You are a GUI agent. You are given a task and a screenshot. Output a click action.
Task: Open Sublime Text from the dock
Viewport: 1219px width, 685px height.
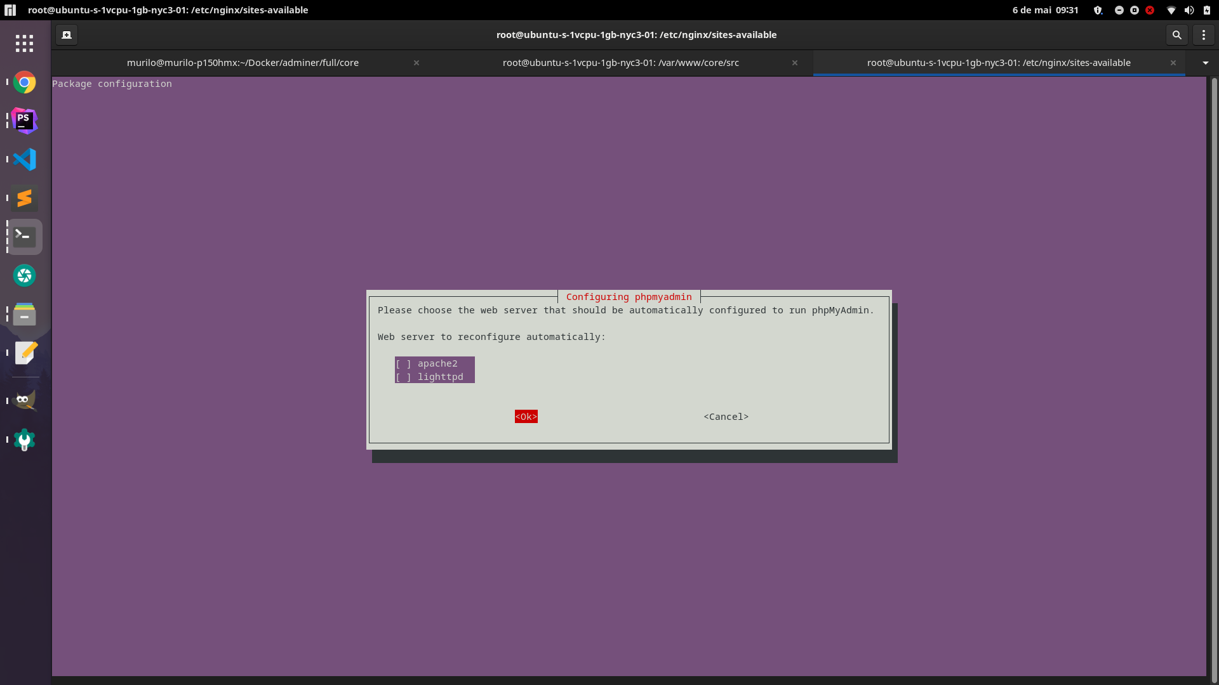tap(24, 199)
